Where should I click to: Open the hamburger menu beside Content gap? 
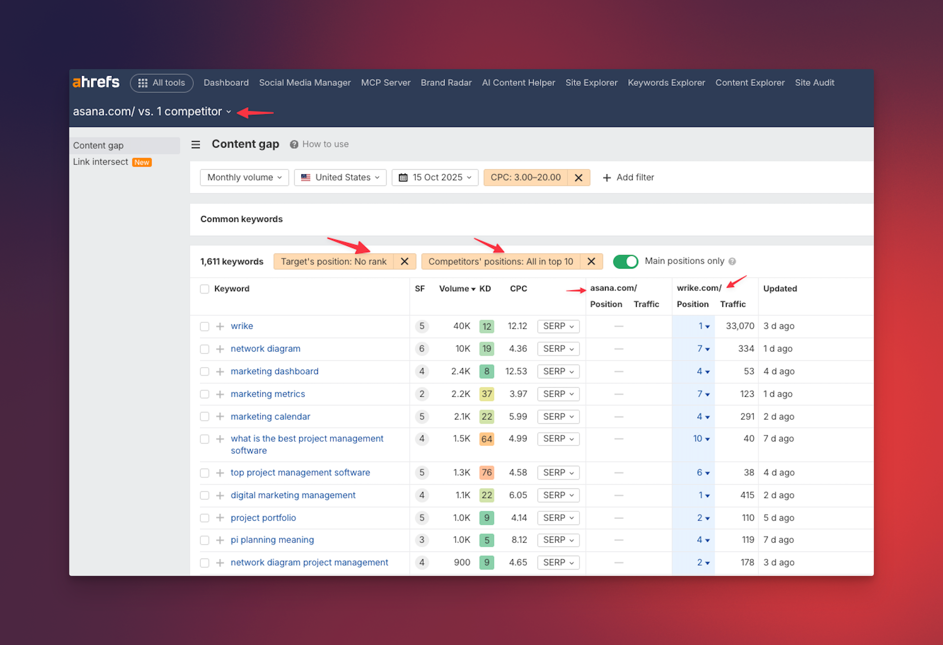(196, 144)
